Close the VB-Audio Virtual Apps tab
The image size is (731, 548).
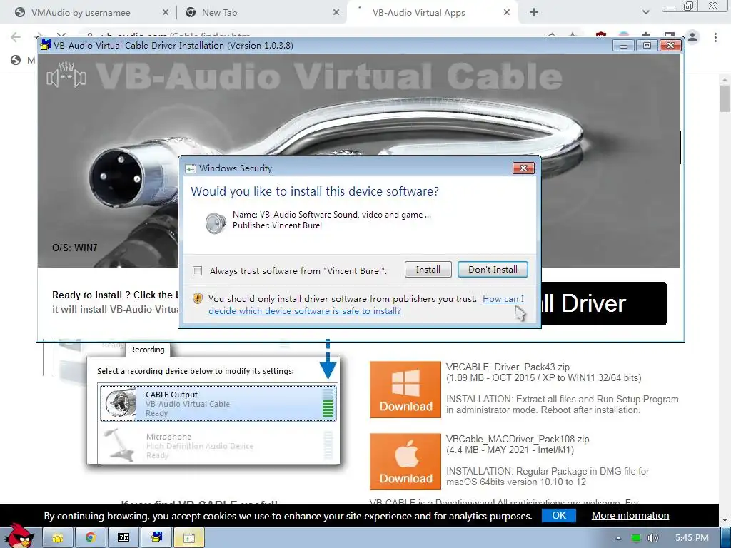pos(507,13)
